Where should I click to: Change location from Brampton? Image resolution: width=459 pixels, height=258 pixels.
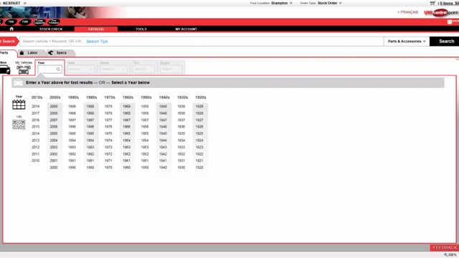[x=281, y=3]
